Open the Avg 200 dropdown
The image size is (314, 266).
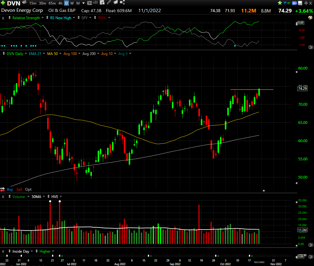98,53
